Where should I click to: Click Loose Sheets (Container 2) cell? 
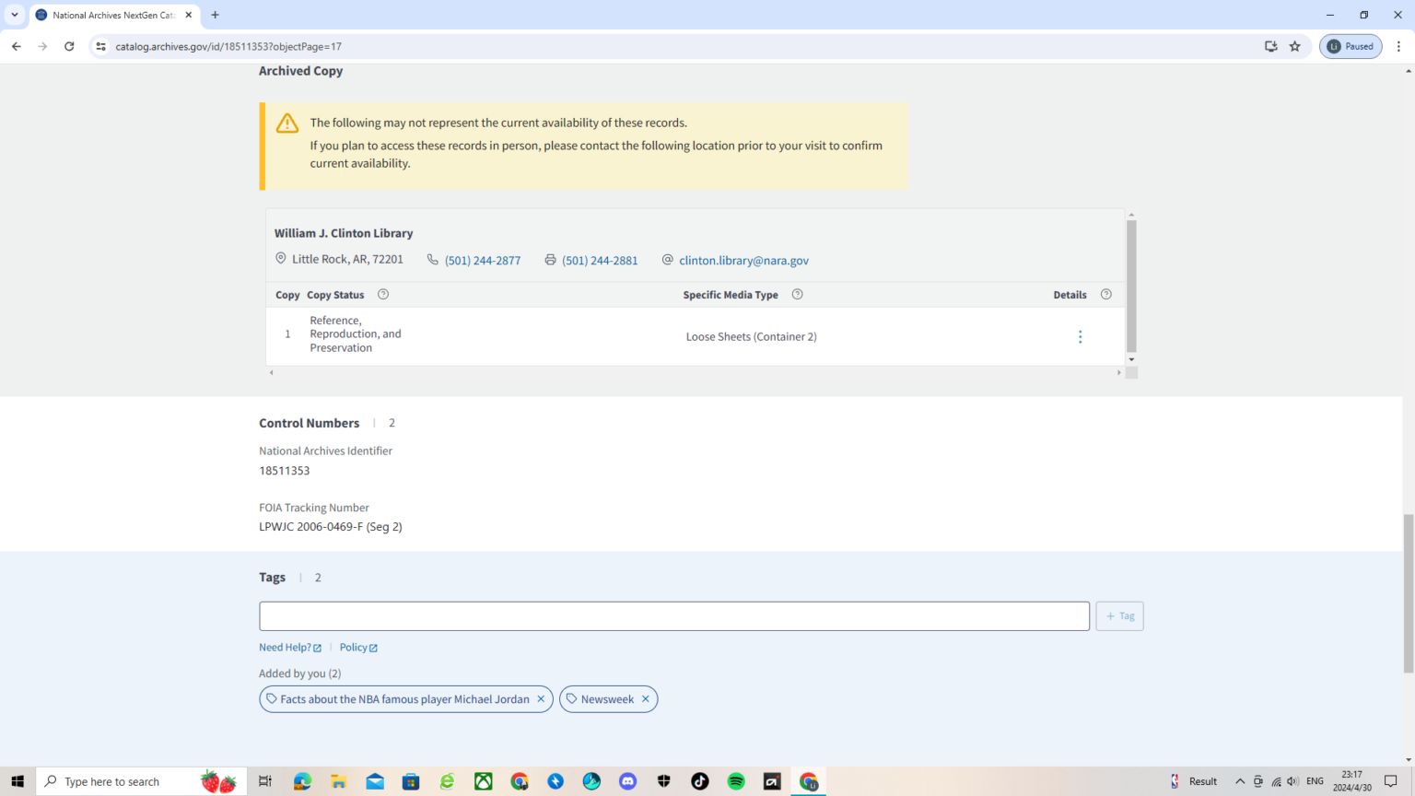[x=752, y=337]
